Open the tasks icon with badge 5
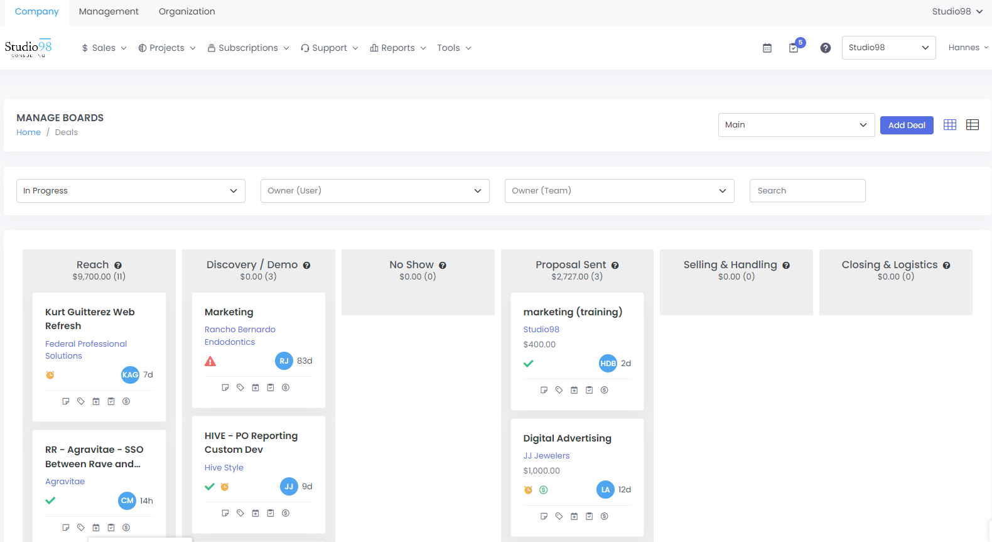Screen dimensions: 992x542 coord(794,48)
